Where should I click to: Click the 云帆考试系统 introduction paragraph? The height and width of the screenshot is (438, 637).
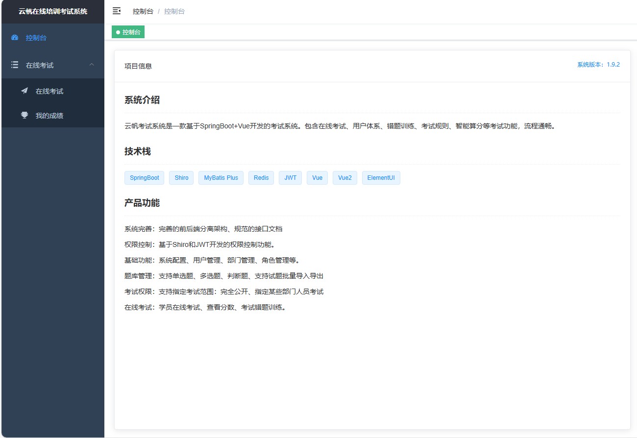tap(341, 126)
